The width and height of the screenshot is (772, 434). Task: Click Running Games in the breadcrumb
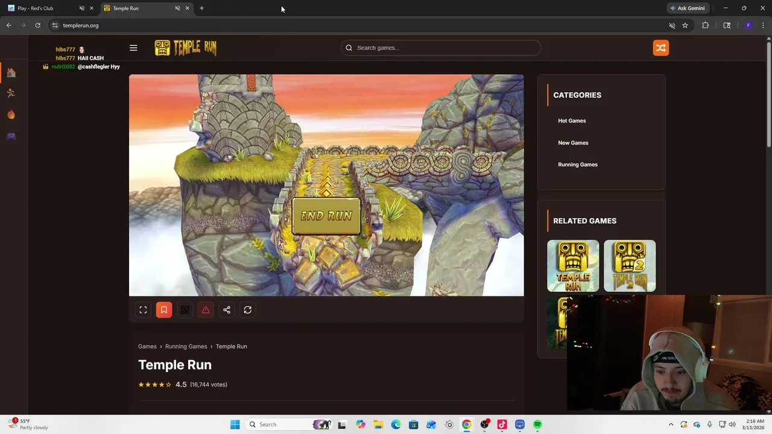186,347
